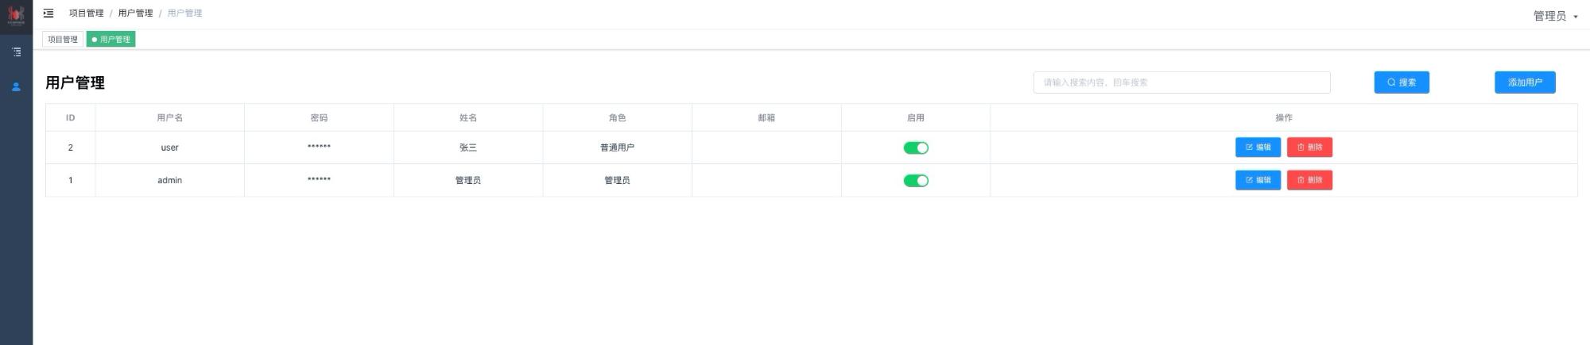Focus the search content input field
The image size is (1590, 345).
1181,82
